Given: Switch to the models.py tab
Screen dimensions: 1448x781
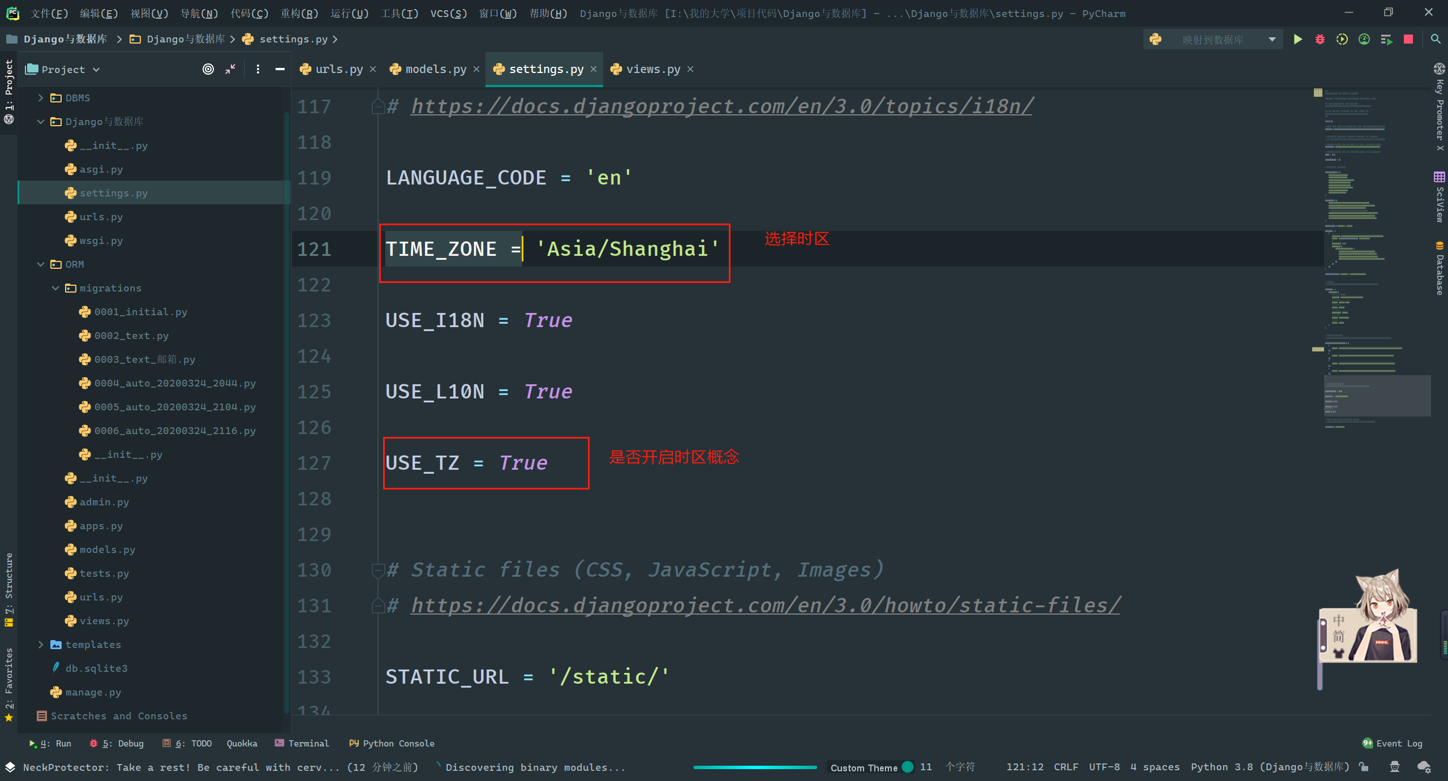Looking at the screenshot, I should [x=435, y=69].
